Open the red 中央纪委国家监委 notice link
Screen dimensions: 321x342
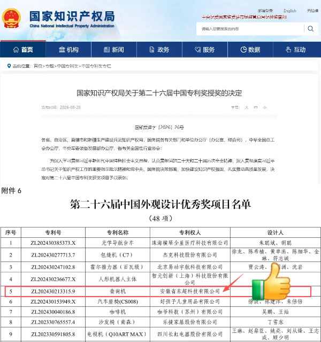(244, 17)
